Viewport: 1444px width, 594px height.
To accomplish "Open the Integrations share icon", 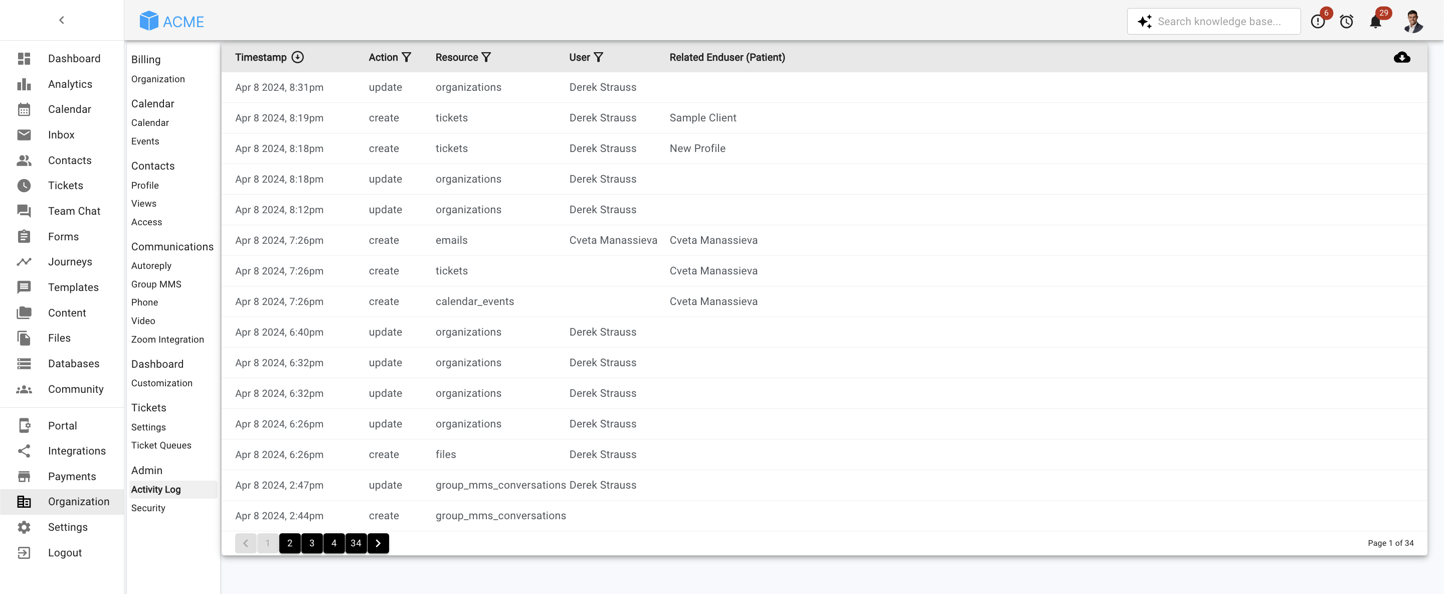I will pyautogui.click(x=24, y=451).
